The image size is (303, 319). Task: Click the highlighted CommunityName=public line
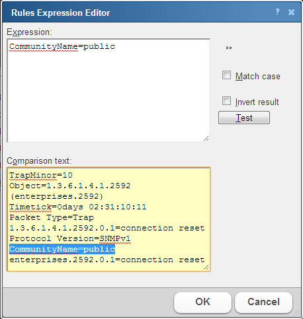point(62,249)
